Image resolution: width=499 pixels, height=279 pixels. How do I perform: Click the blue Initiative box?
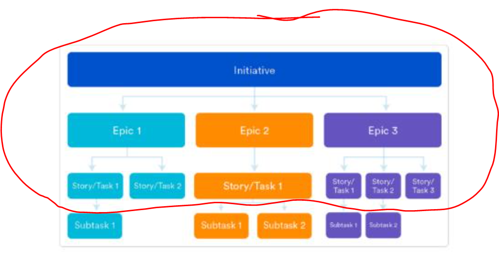tap(254, 69)
